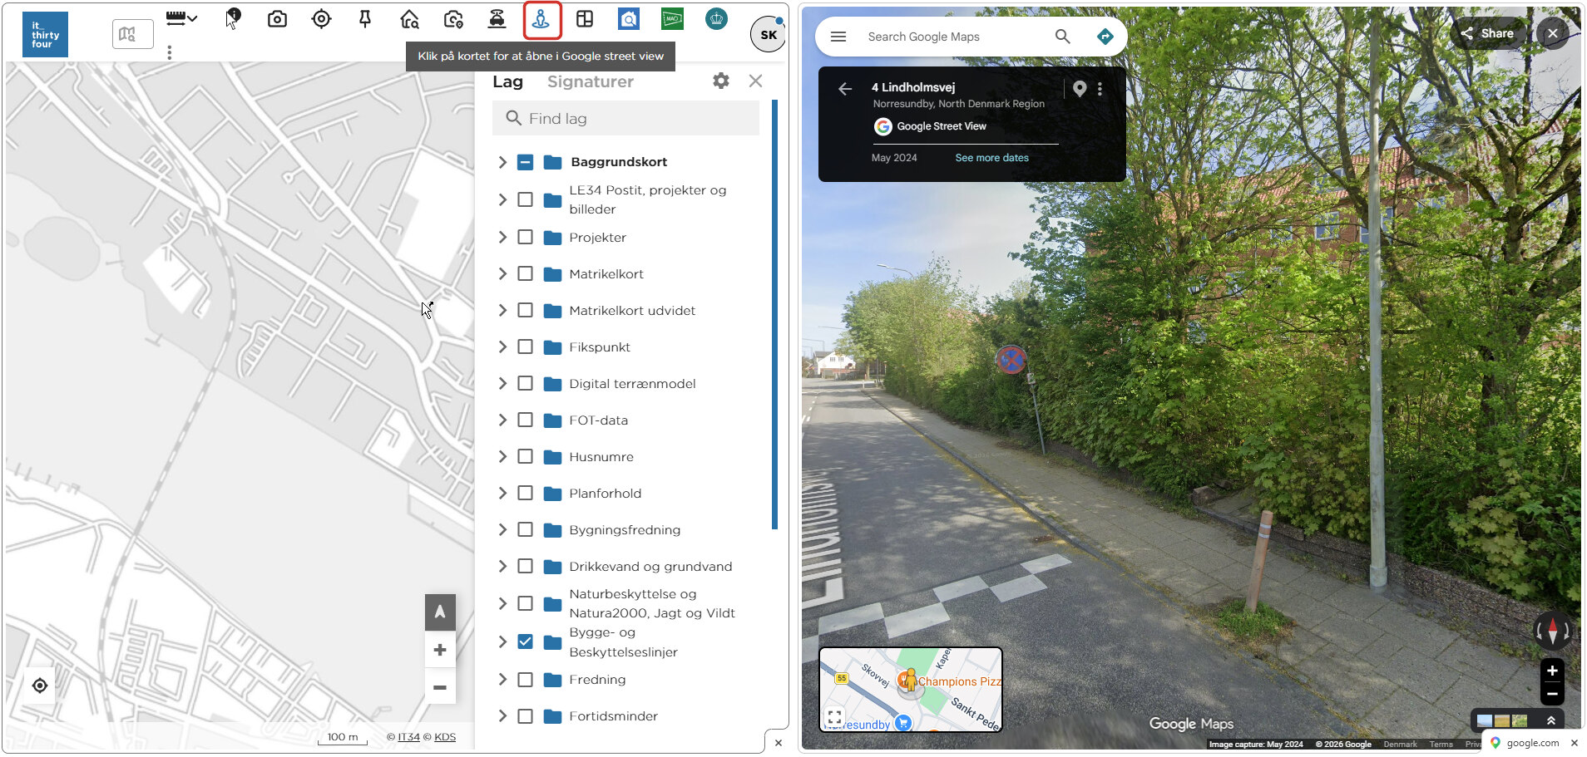The width and height of the screenshot is (1587, 757).
Task: Expand the Digital terrænmodel group
Action: pos(502,383)
